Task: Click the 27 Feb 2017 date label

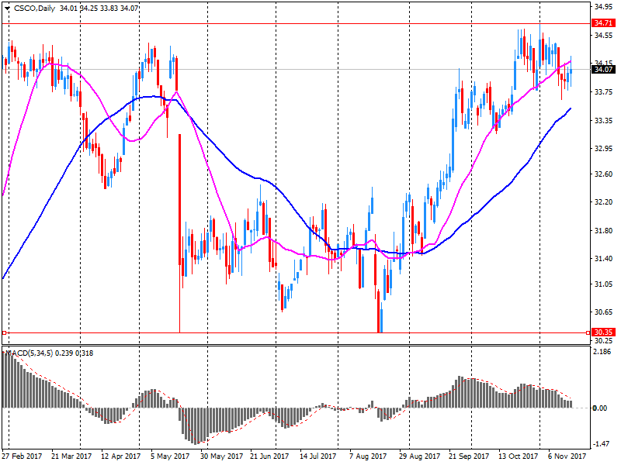Action: pyautogui.click(x=22, y=456)
